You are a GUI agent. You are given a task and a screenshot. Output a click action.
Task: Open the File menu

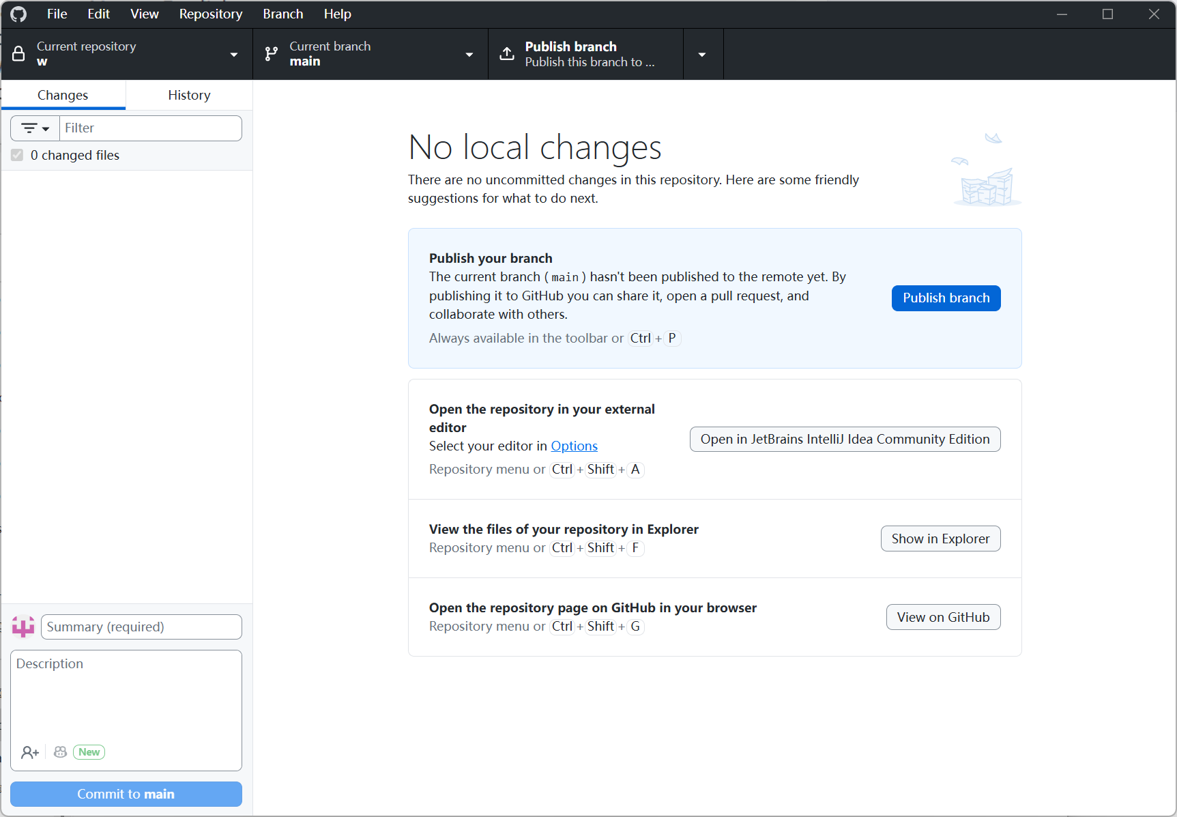pyautogui.click(x=57, y=14)
